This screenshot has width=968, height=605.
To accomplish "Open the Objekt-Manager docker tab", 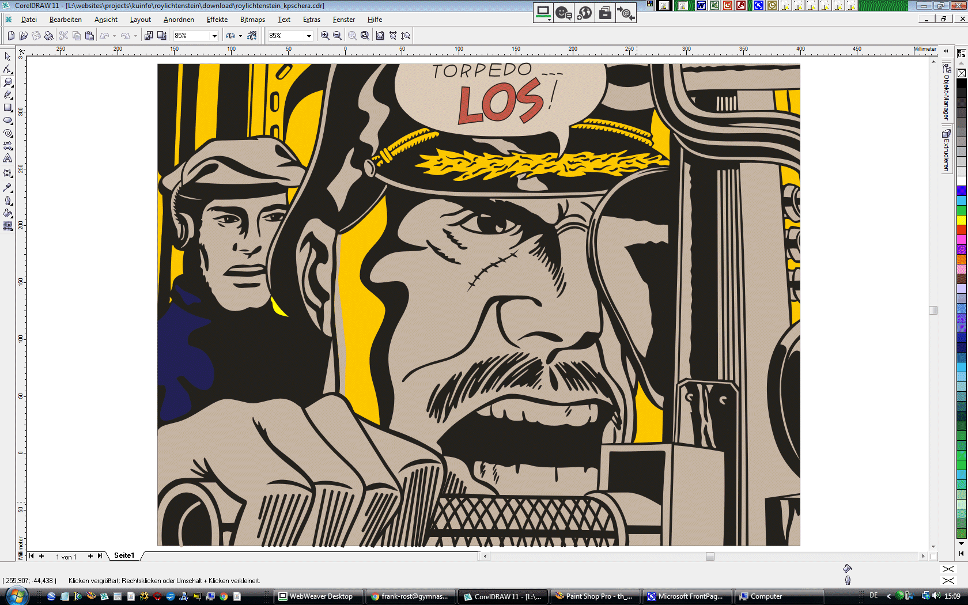I will coord(946,92).
